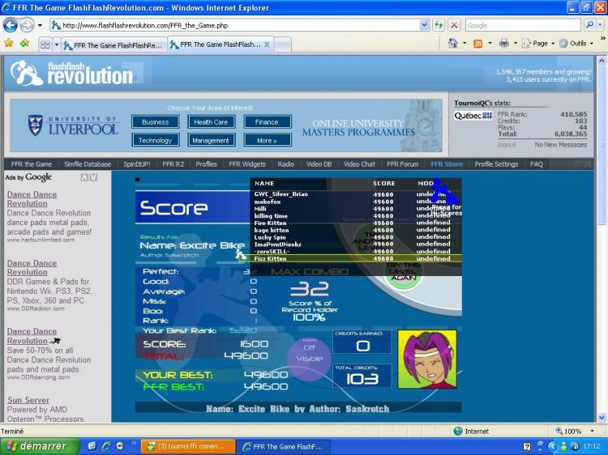Select Business in the Liverpool ad
This screenshot has width=608, height=455.
155,122
